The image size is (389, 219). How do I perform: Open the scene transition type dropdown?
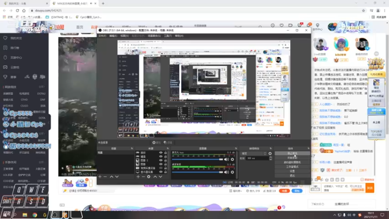click(x=253, y=154)
